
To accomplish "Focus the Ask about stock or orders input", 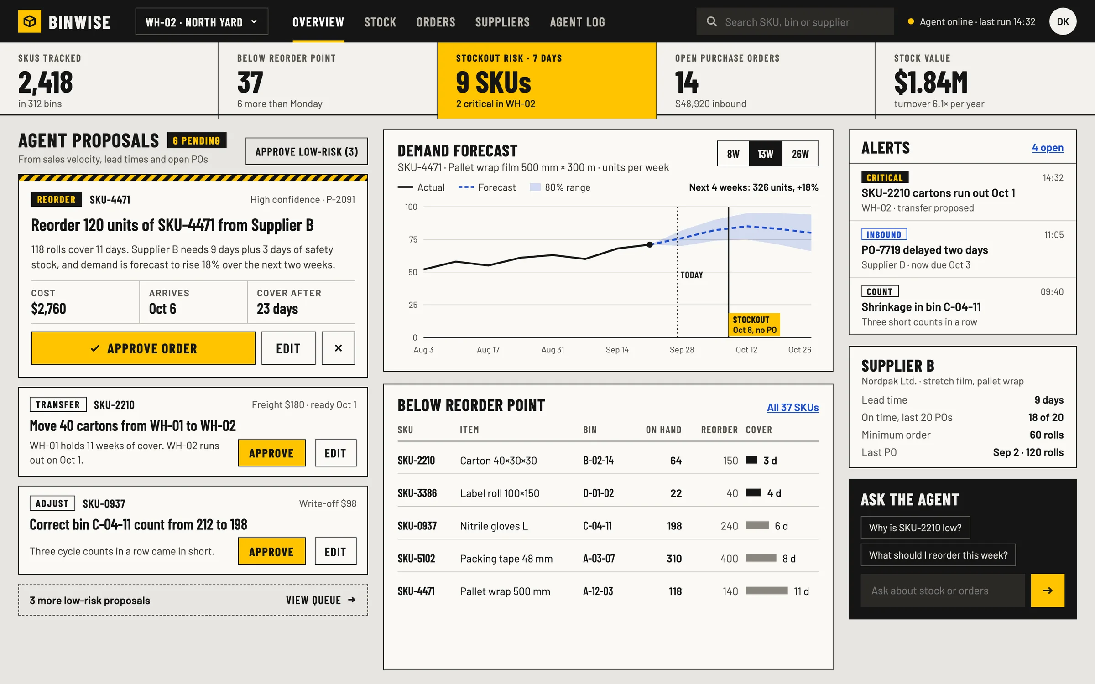I will [x=943, y=591].
